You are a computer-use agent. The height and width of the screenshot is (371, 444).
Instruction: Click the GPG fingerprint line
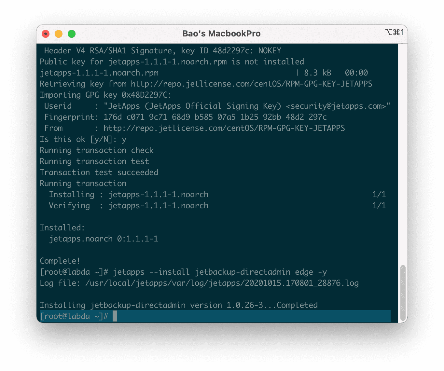coord(182,117)
